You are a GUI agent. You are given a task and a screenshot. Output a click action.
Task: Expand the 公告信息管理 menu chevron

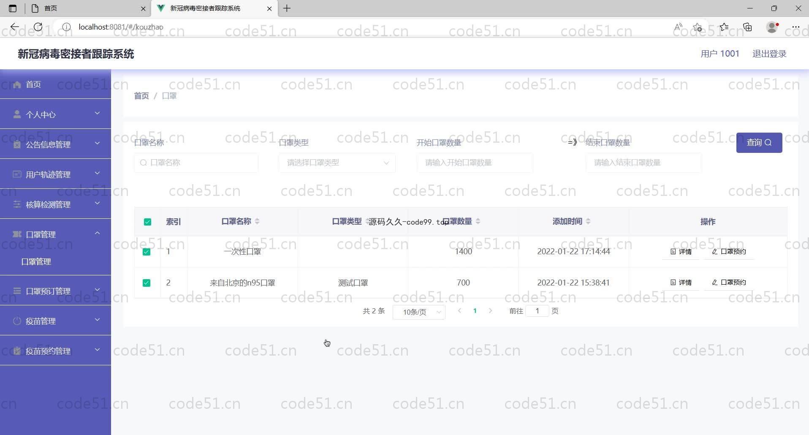tap(98, 143)
